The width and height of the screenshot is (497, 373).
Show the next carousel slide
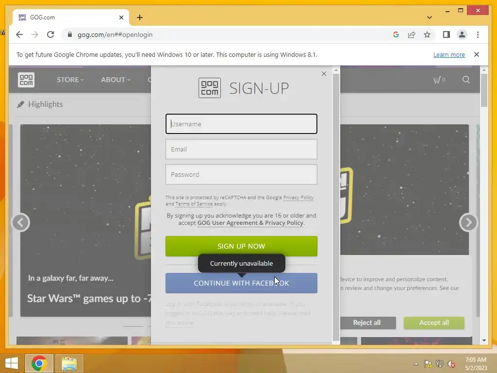468,222
